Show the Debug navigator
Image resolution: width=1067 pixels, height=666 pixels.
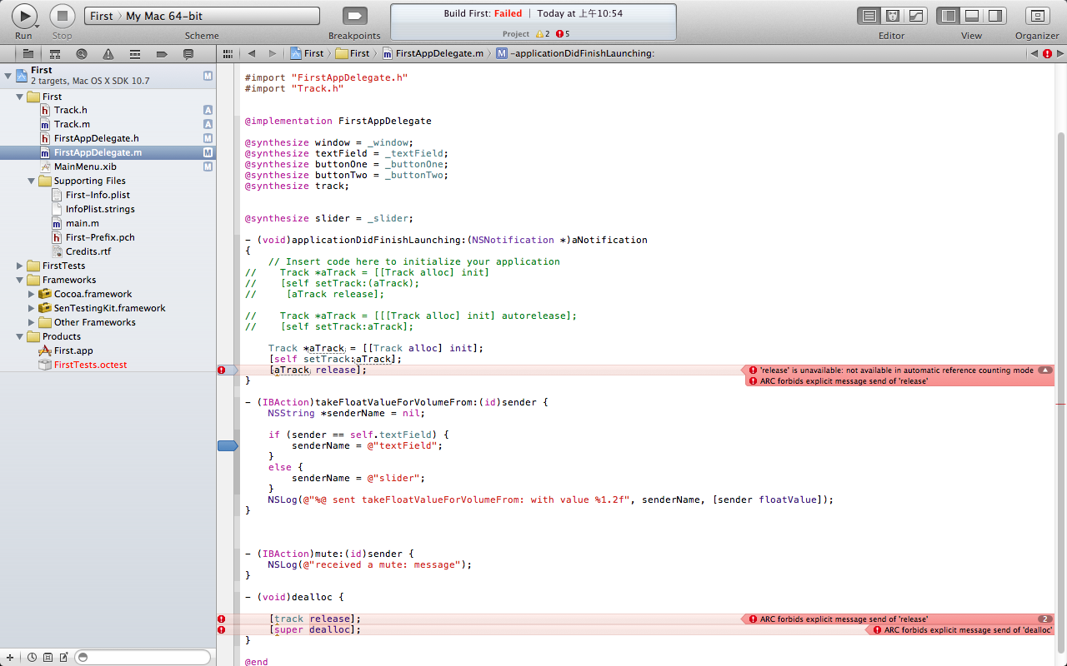click(135, 53)
